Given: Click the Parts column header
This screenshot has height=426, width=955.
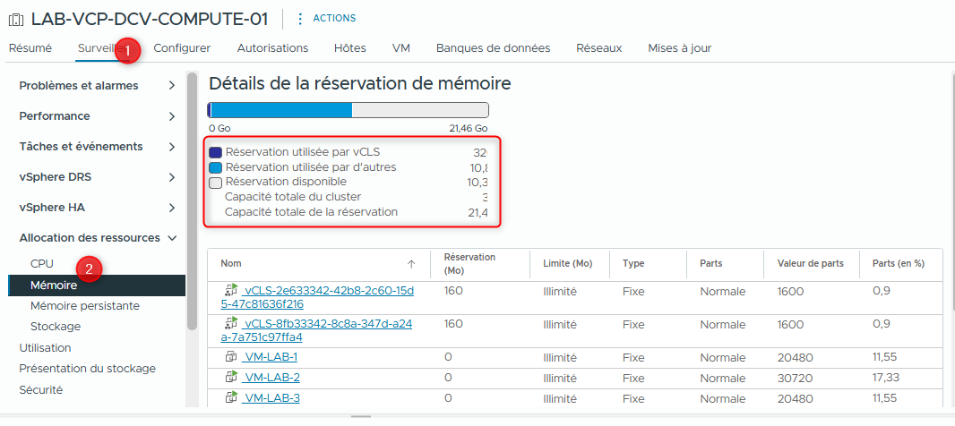Looking at the screenshot, I should tap(711, 263).
